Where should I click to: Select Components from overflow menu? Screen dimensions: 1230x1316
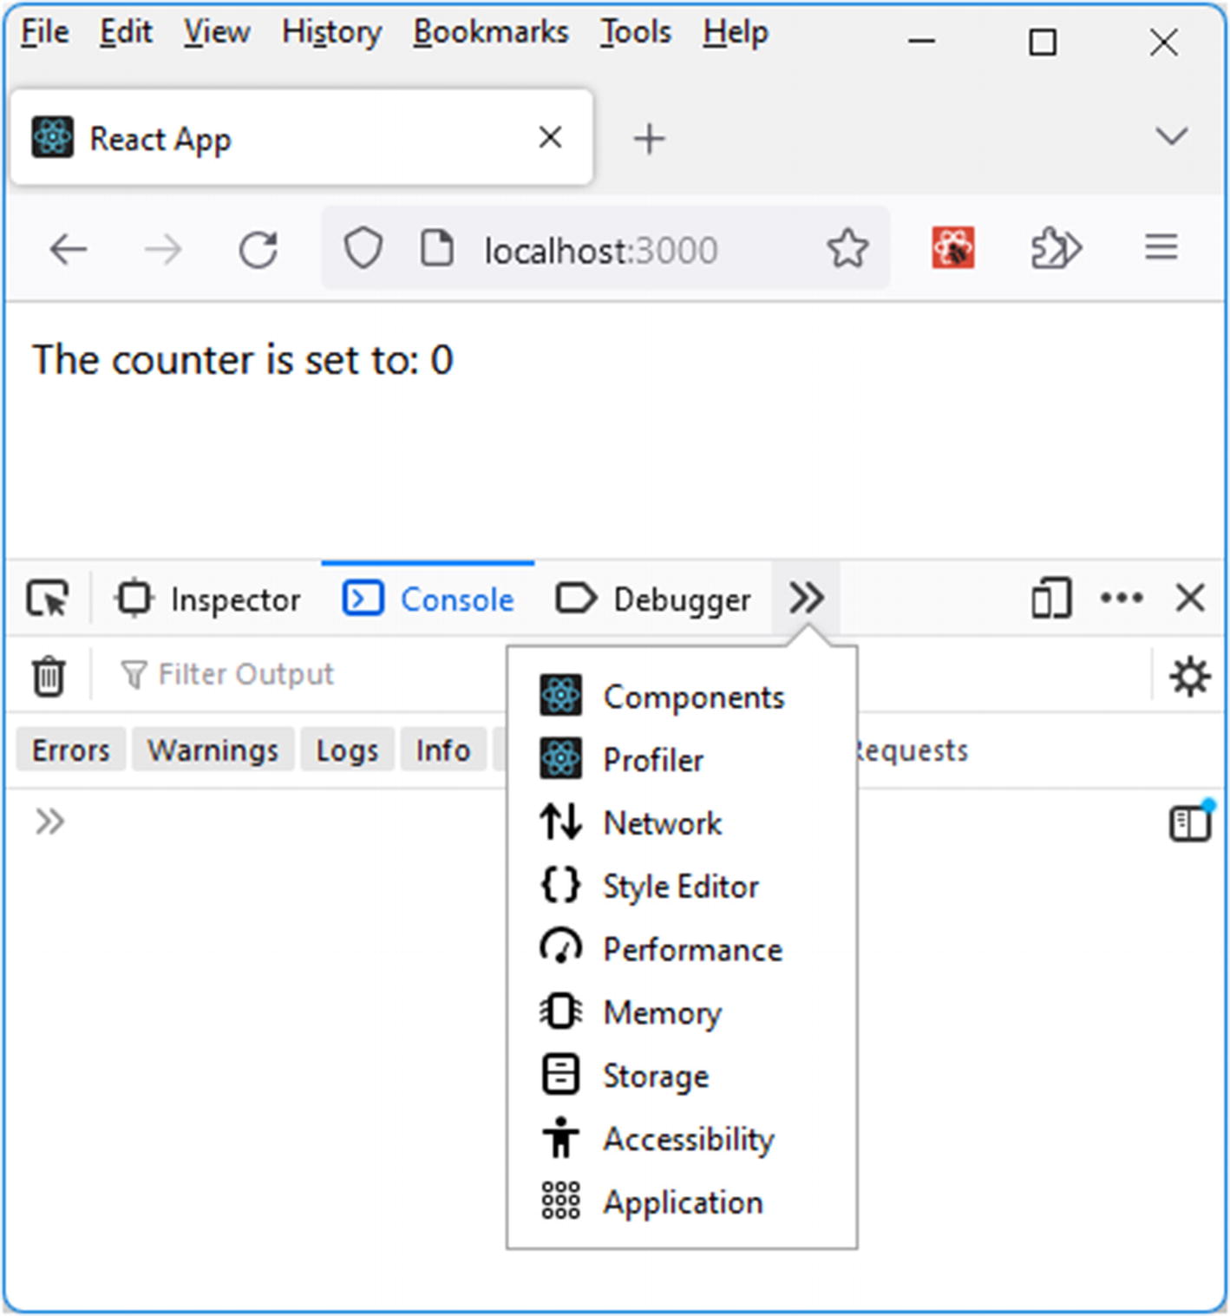[693, 697]
